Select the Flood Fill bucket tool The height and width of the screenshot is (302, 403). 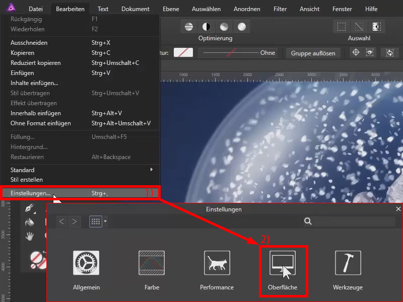pyautogui.click(x=30, y=222)
